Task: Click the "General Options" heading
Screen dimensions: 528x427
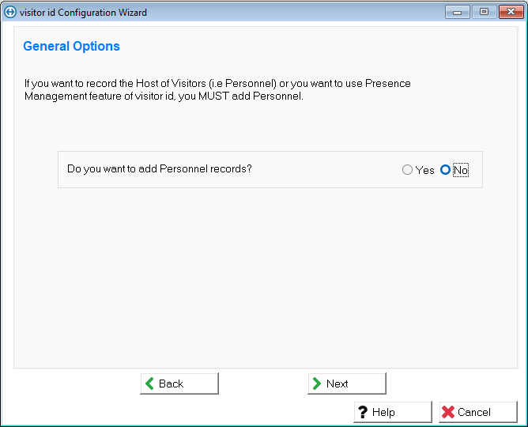Action: point(71,46)
